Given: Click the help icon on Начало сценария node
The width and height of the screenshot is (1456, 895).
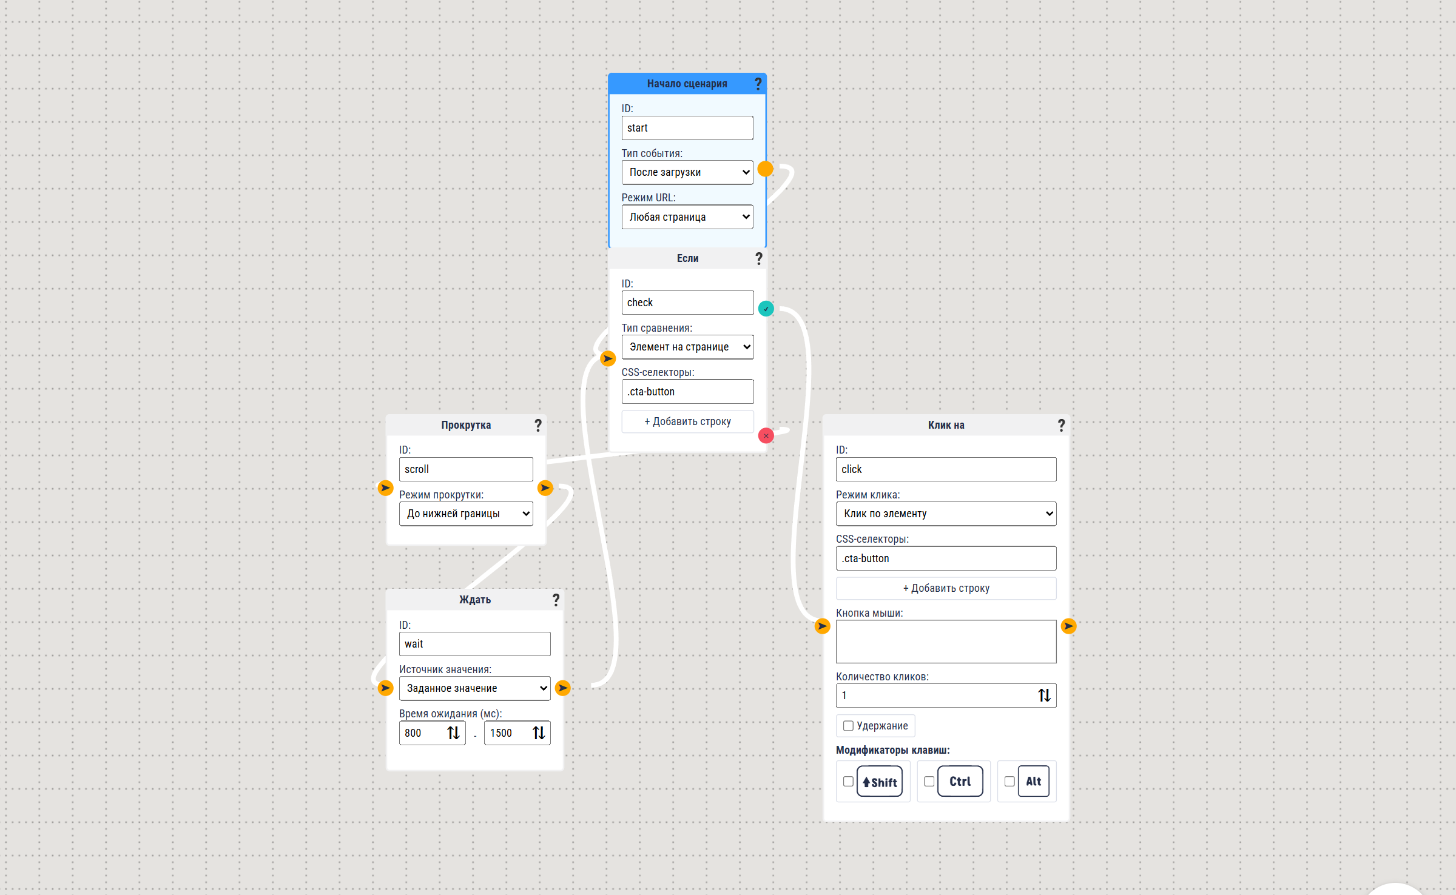Looking at the screenshot, I should (758, 84).
